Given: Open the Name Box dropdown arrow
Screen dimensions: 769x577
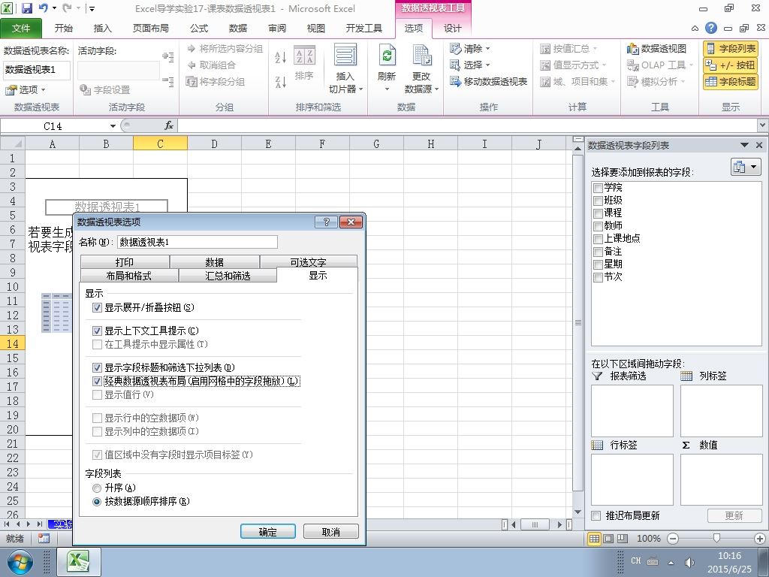Looking at the screenshot, I should pyautogui.click(x=113, y=126).
